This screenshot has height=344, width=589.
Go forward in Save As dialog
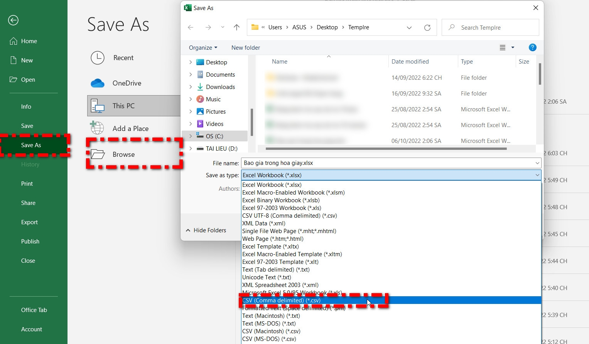[208, 27]
